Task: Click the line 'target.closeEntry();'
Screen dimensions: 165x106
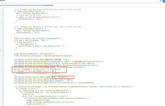Action: tap(36, 104)
